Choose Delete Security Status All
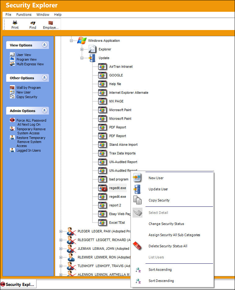 pos(168,246)
